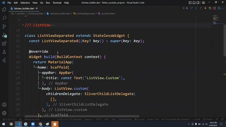Stop the debug session red square
The width and height of the screenshot is (226, 127).
pos(214,8)
